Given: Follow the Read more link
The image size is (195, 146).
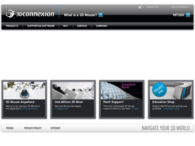Looking at the screenshot, I should coord(61,108).
